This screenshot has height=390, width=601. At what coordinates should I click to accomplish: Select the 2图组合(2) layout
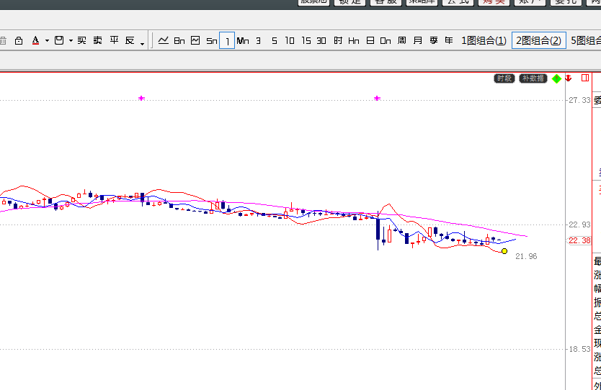point(538,41)
